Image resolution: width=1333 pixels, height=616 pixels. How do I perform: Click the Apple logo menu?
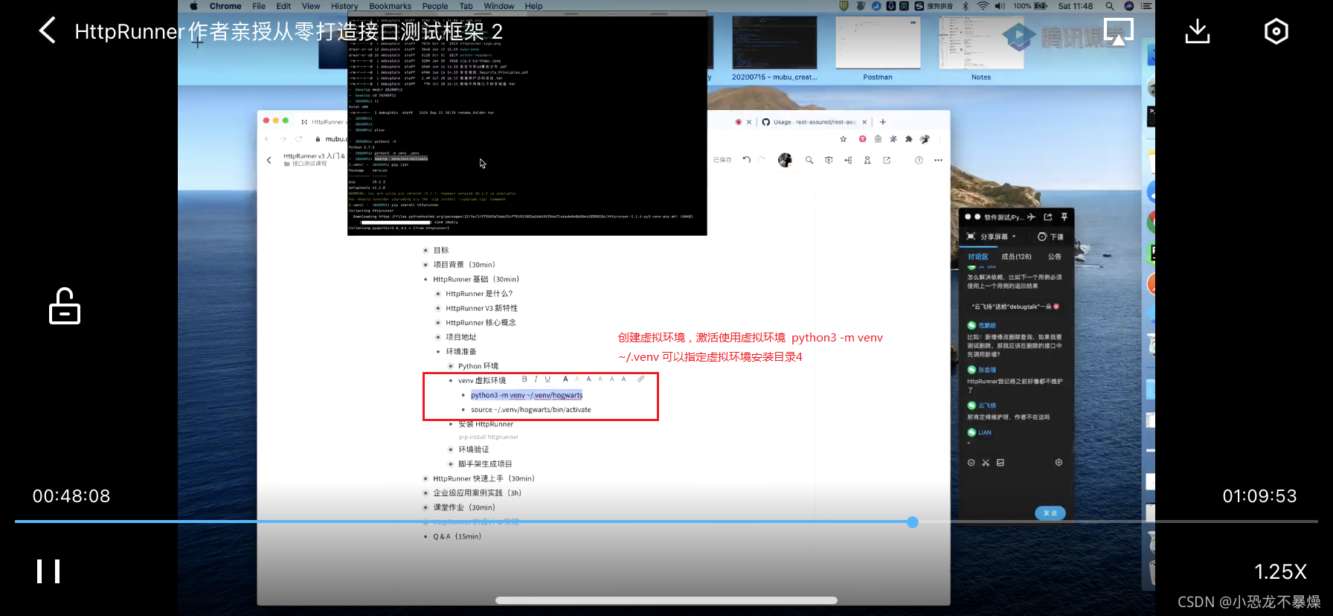point(193,6)
